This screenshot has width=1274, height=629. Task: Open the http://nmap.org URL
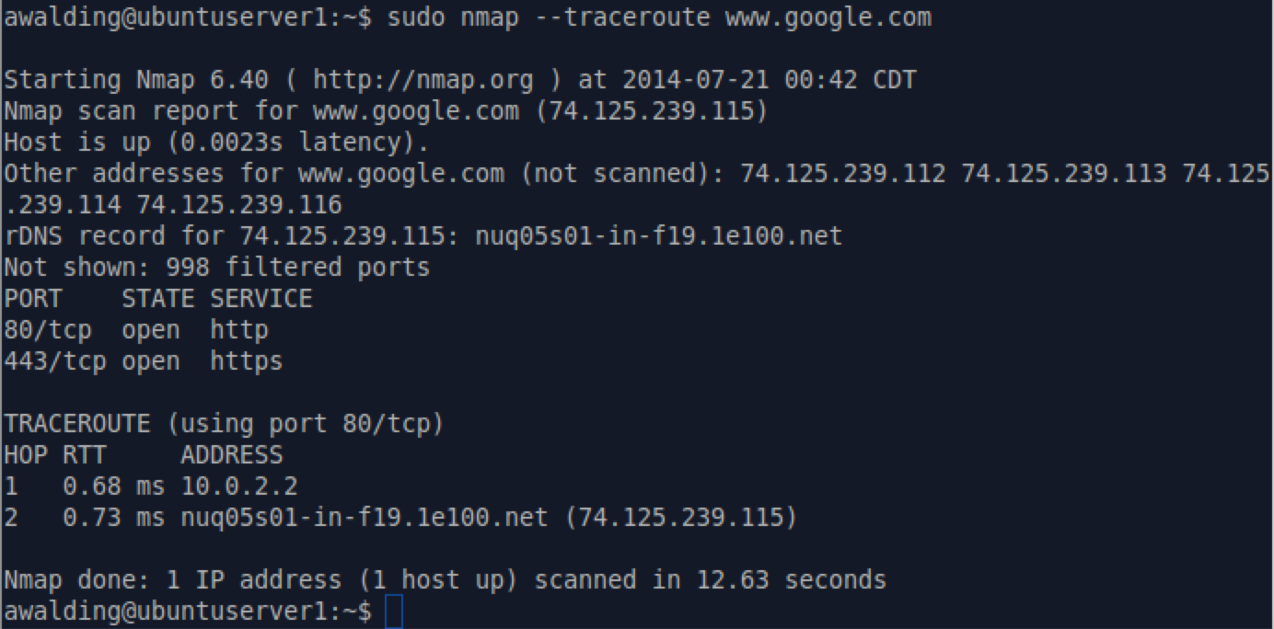pyautogui.click(x=423, y=80)
